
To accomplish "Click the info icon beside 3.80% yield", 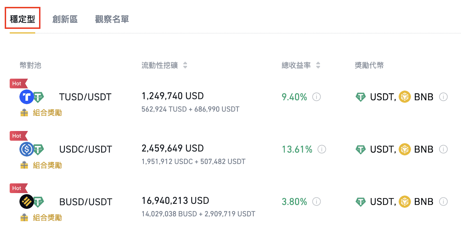I will [316, 202].
